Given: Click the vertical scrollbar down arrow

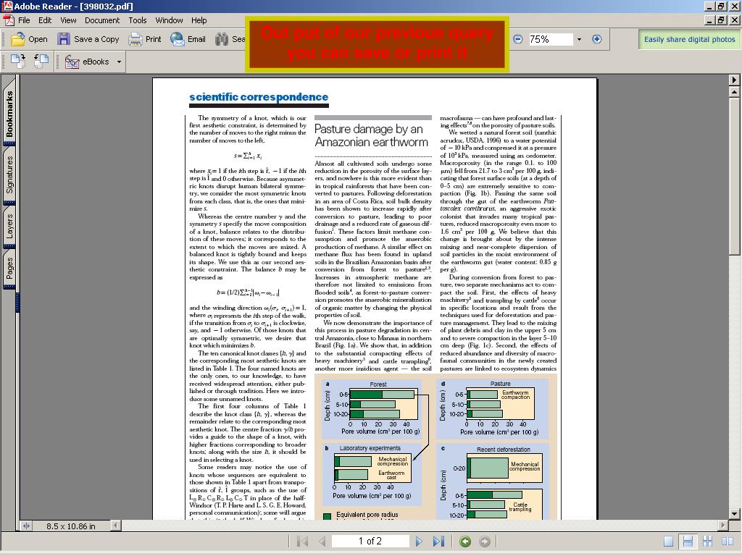Looking at the screenshot, I should (x=735, y=513).
